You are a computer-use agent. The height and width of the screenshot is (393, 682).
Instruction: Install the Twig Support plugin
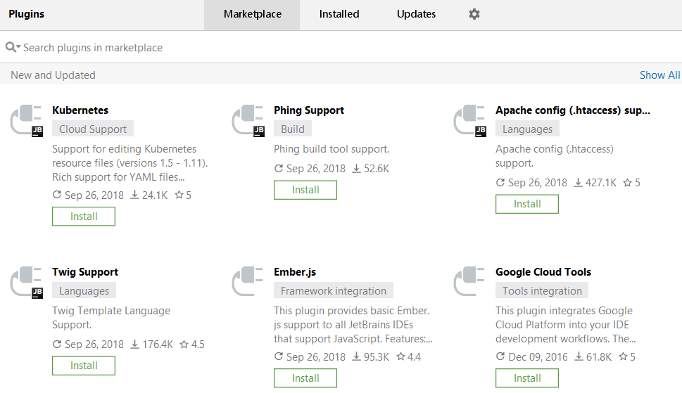click(x=84, y=365)
